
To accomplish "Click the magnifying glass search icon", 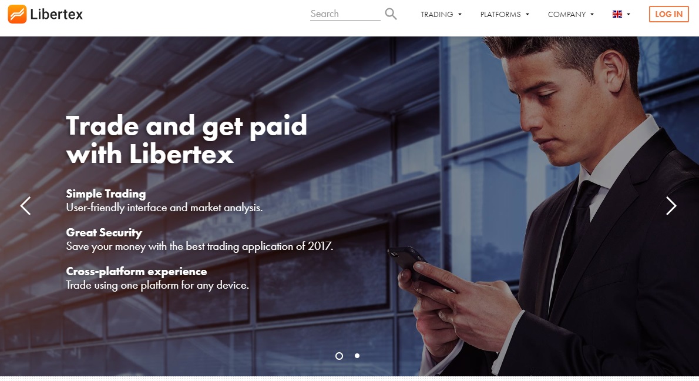I will tap(391, 14).
